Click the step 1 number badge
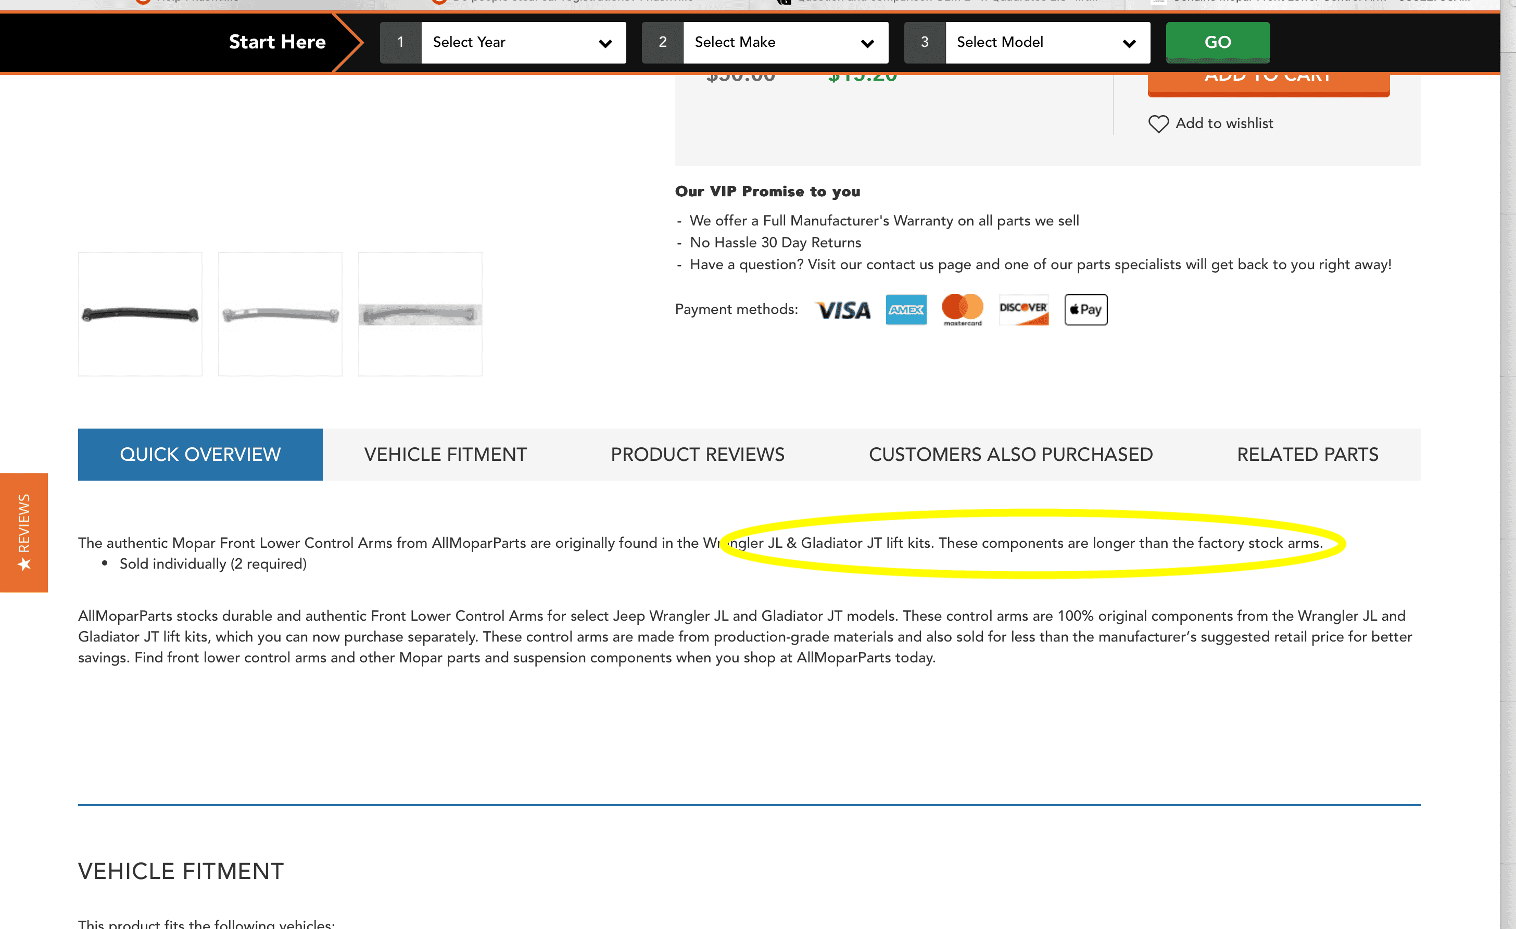 point(400,42)
